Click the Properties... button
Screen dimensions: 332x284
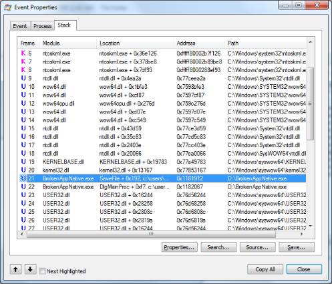coord(179,247)
